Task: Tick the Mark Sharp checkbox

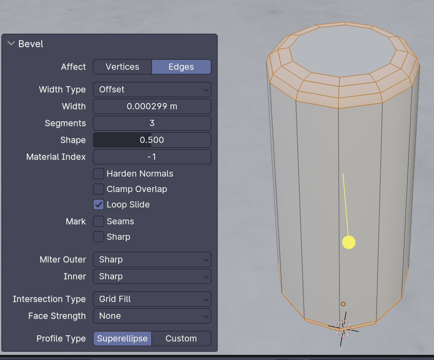Action: pyautogui.click(x=99, y=237)
